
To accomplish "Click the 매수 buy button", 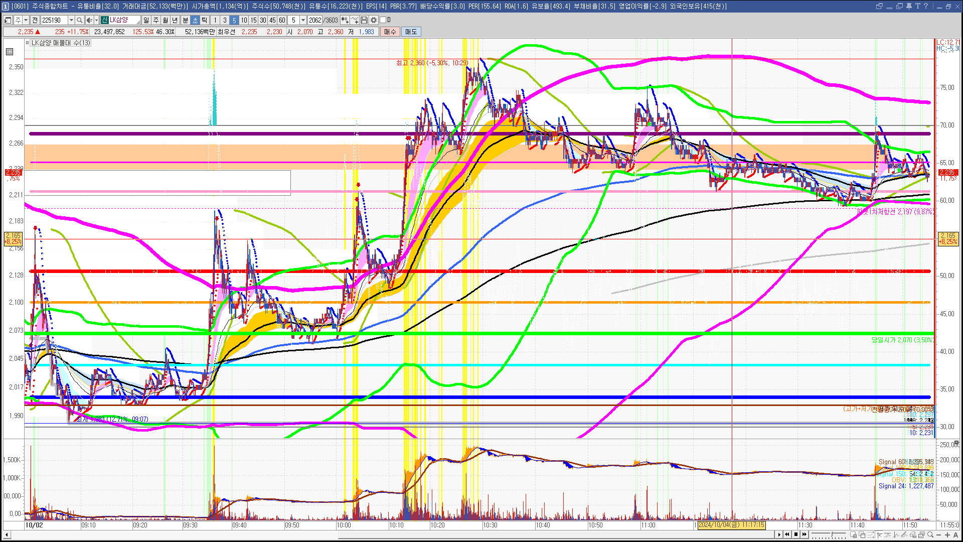I will 390,32.
